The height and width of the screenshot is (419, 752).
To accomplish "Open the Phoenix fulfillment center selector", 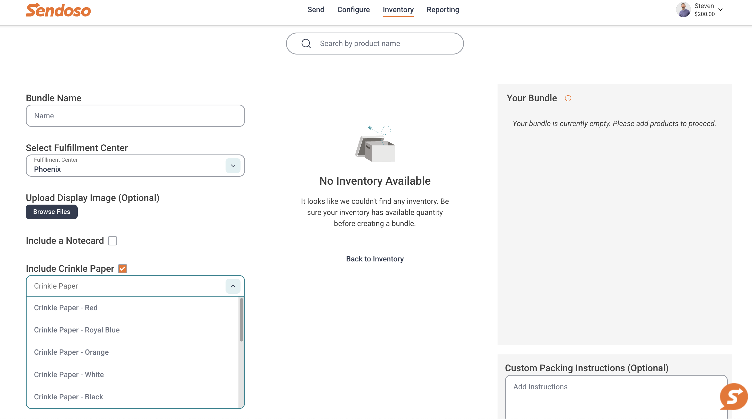I will click(135, 166).
